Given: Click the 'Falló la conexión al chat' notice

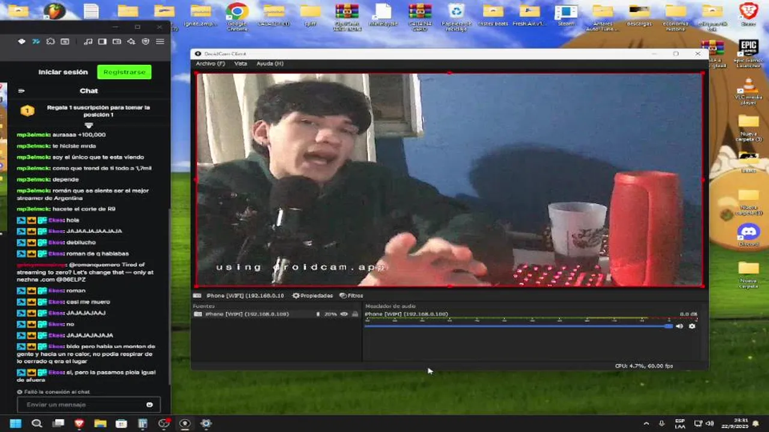Looking at the screenshot, I should pyautogui.click(x=53, y=392).
